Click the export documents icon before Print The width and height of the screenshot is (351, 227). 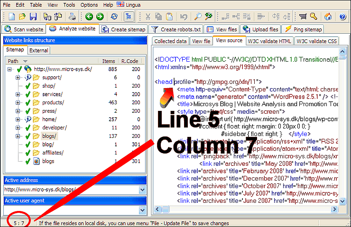pos(58,17)
